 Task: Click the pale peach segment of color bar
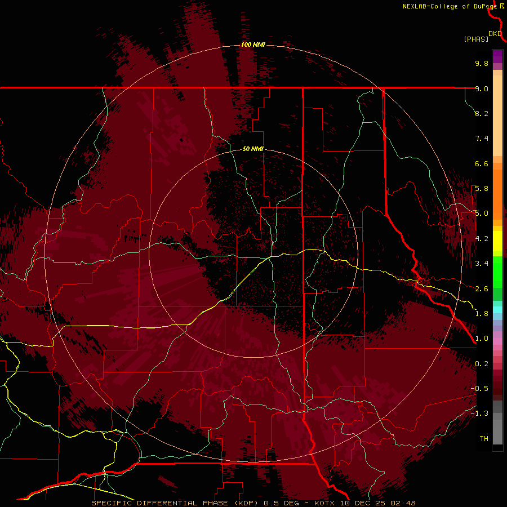point(497,115)
